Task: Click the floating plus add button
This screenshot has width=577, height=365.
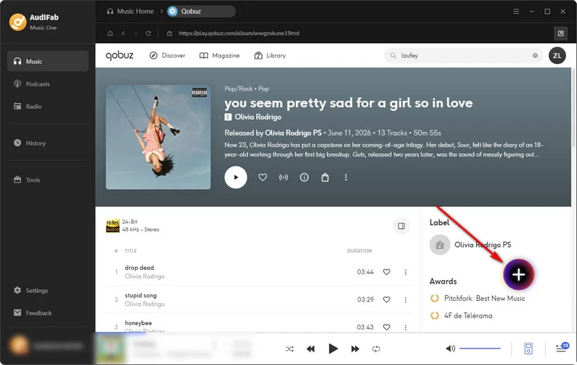Action: 519,274
